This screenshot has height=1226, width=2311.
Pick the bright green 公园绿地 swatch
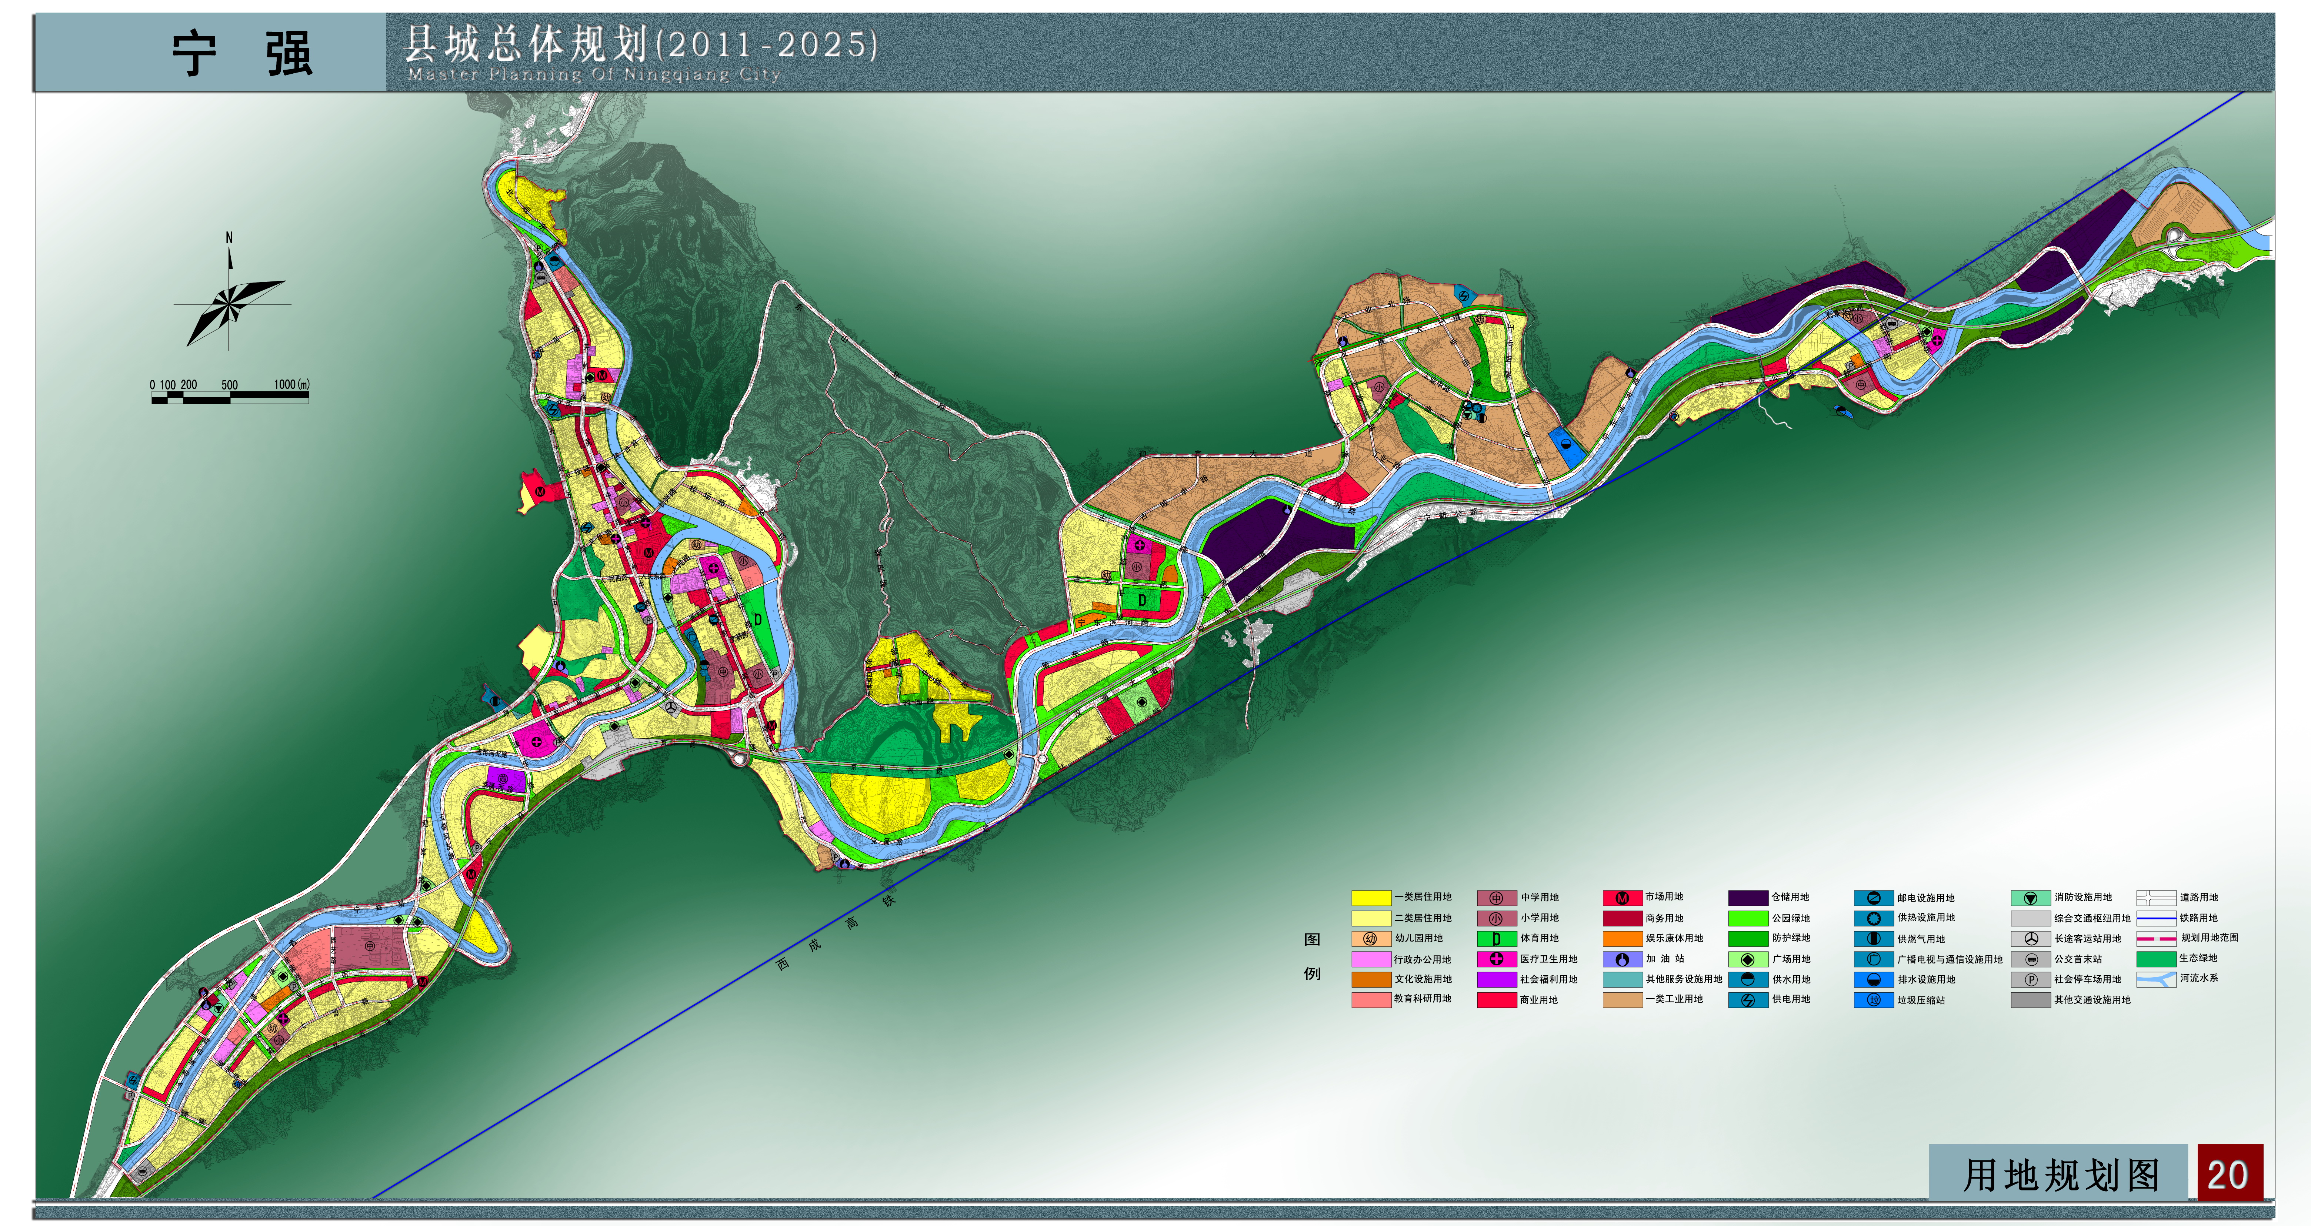1748,918
